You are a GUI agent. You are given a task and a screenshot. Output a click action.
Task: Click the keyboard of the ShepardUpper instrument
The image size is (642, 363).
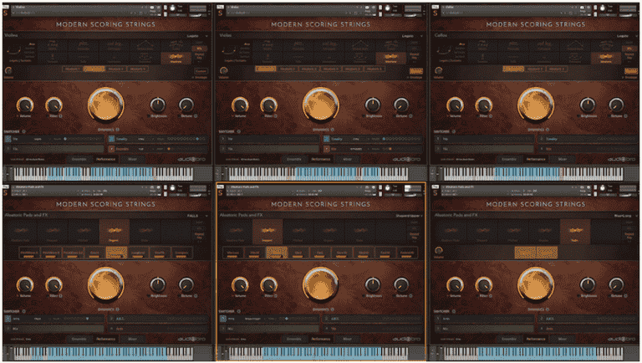(x=318, y=353)
